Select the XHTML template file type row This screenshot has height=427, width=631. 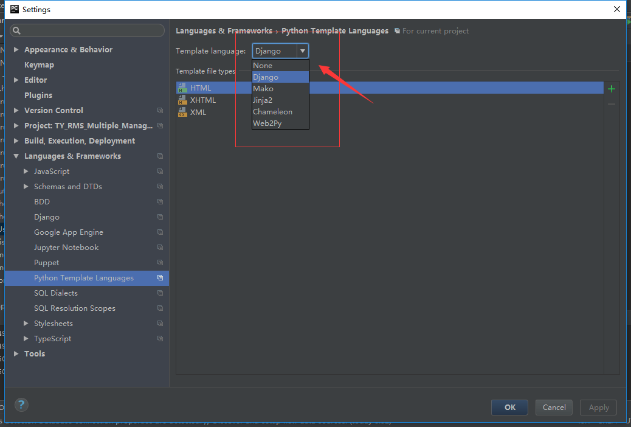coord(390,100)
